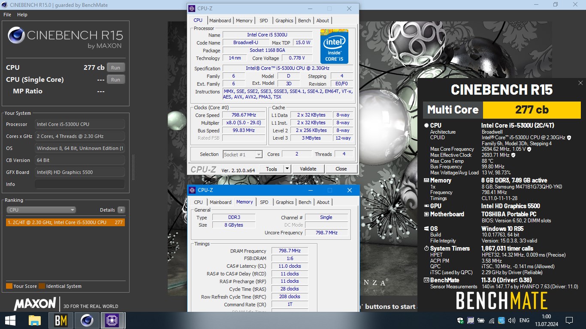Switch to Memory tab in upper CPU-Z
Image resolution: width=586 pixels, height=329 pixels.
tap(244, 21)
